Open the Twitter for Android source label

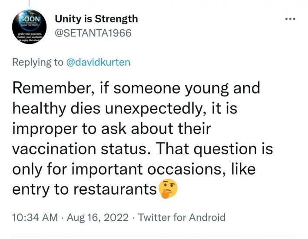coord(182,217)
